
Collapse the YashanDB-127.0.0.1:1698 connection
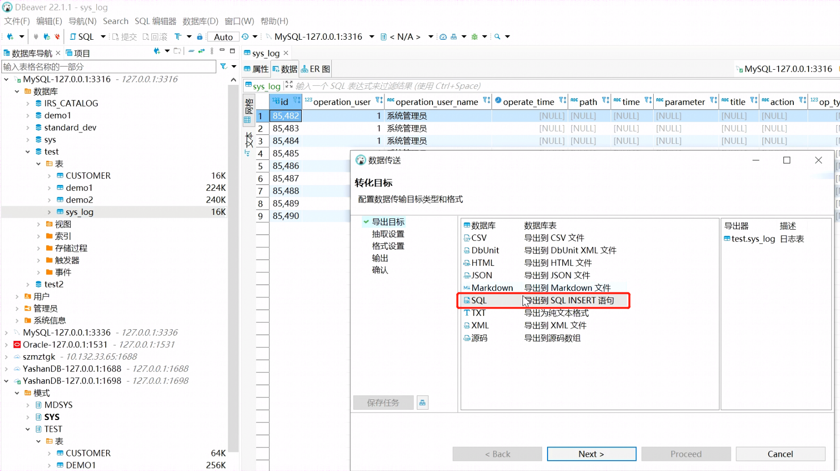click(6, 381)
